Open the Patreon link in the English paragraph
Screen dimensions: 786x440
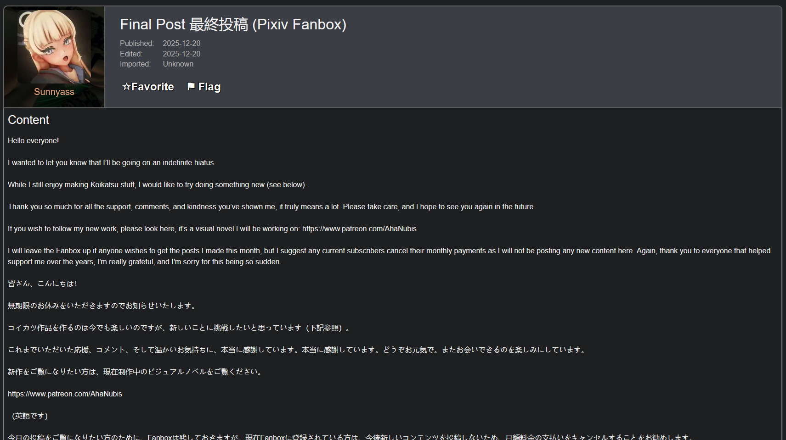[359, 228]
